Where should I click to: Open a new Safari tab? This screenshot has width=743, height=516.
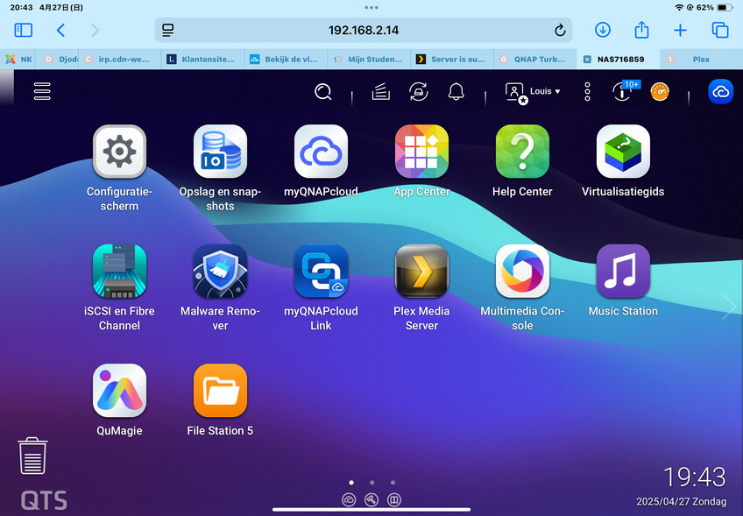point(680,31)
